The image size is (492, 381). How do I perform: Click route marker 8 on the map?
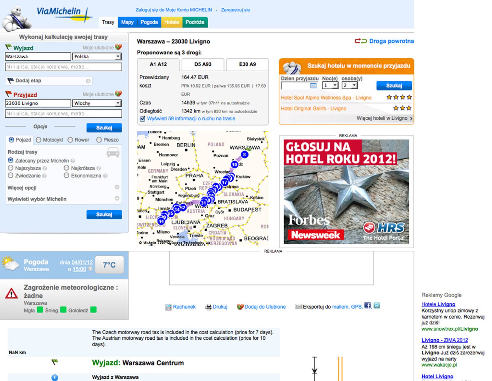244,155
